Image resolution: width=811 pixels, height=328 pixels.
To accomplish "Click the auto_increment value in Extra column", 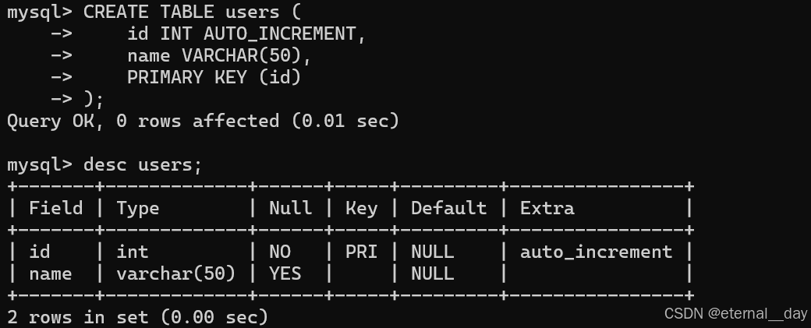I will (596, 252).
